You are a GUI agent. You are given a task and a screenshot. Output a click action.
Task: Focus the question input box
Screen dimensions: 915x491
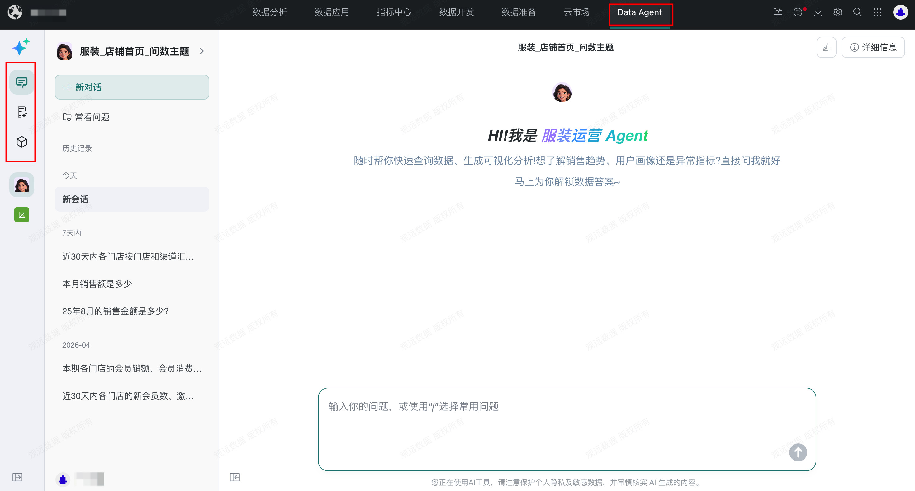[567, 429]
